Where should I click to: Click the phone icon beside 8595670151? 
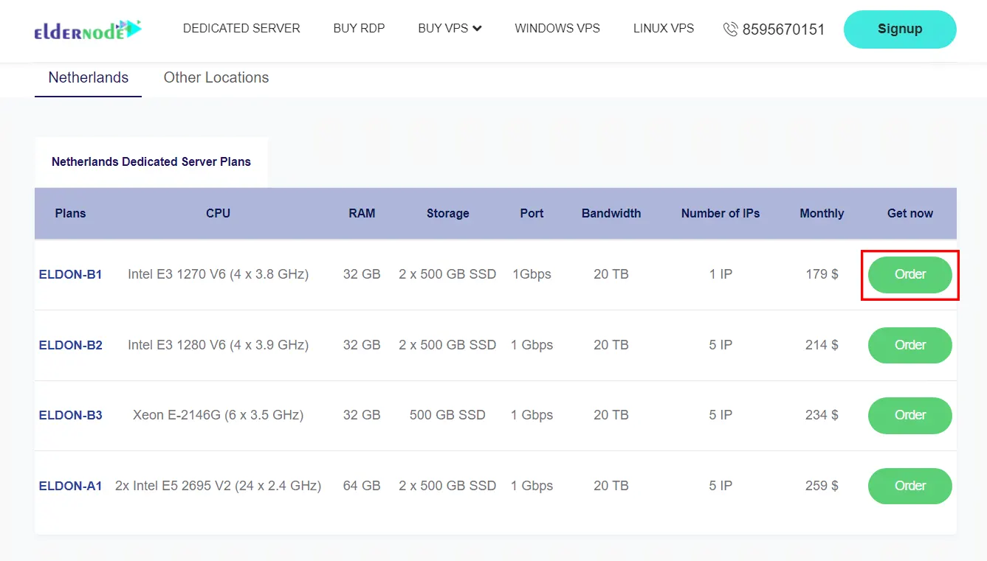(730, 29)
